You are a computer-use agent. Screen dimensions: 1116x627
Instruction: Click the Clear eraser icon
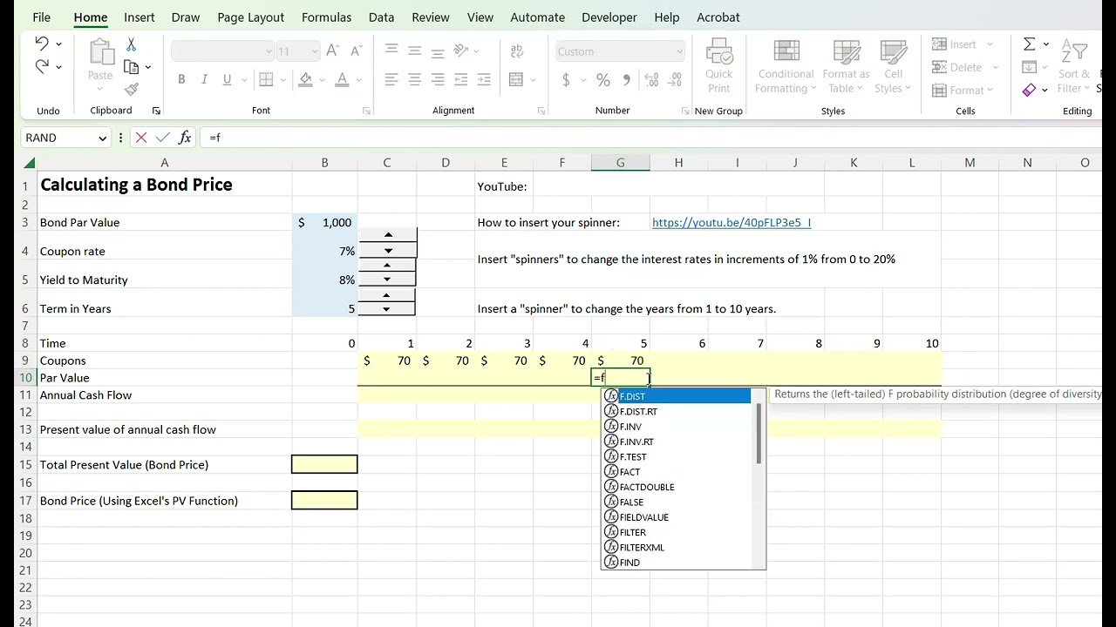1030,89
